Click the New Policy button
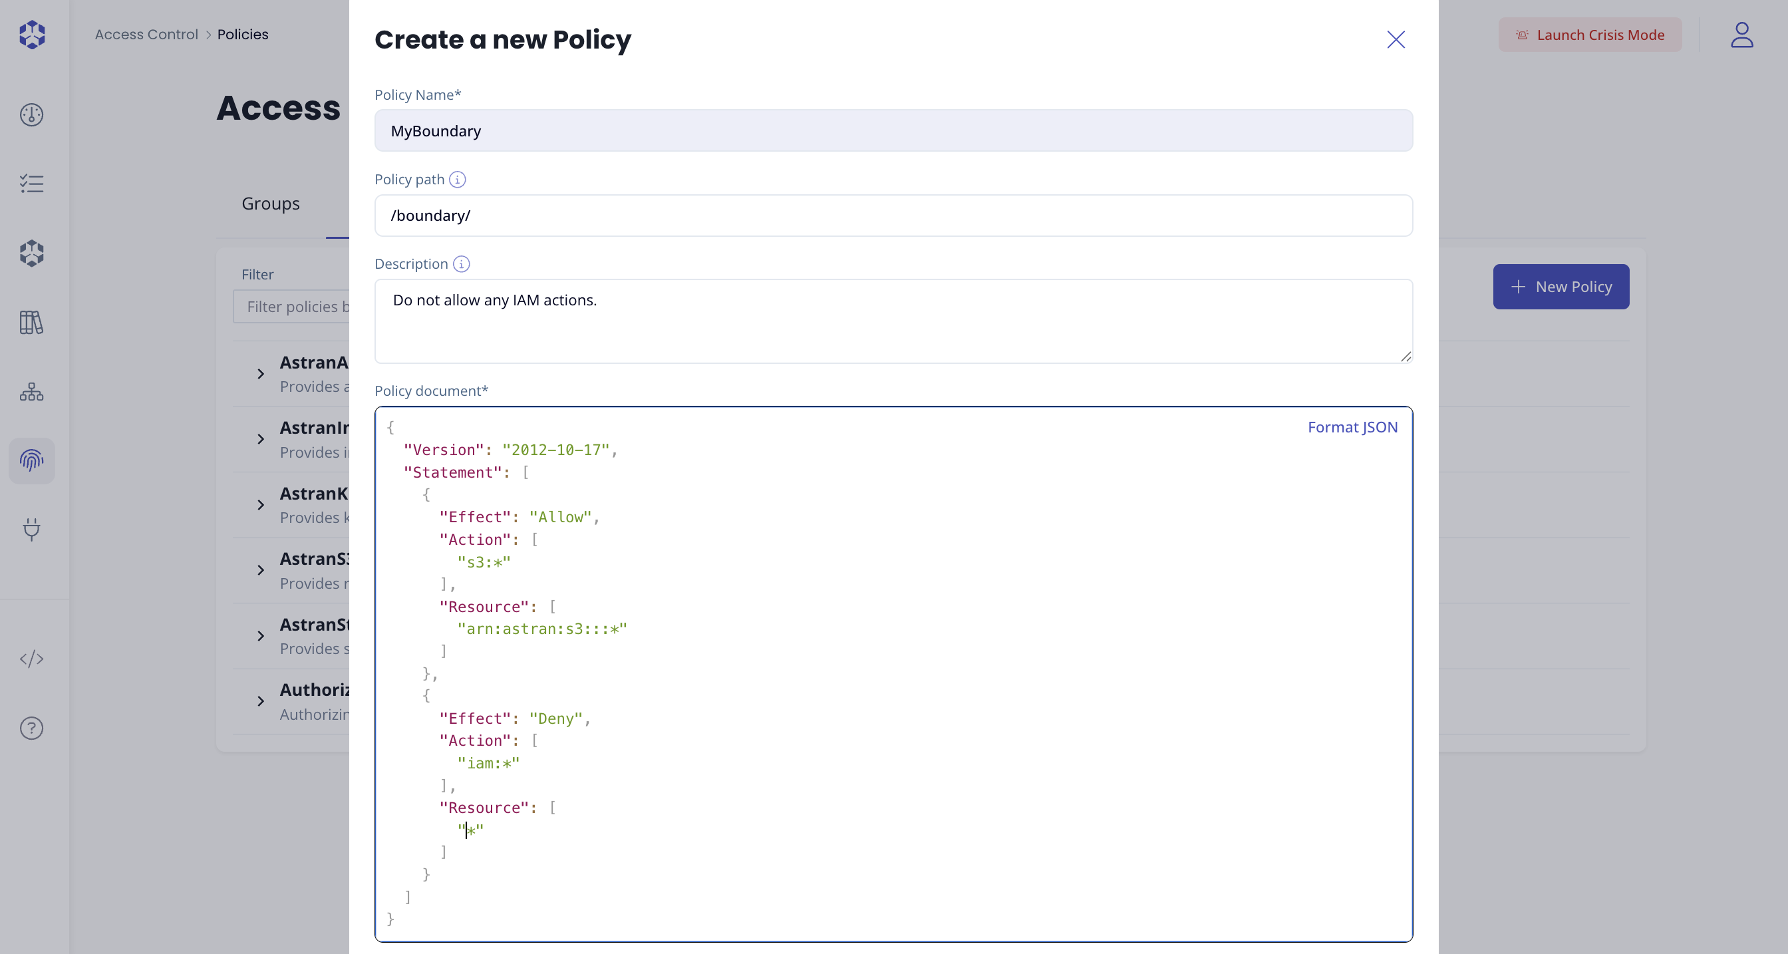 pyautogui.click(x=1561, y=286)
